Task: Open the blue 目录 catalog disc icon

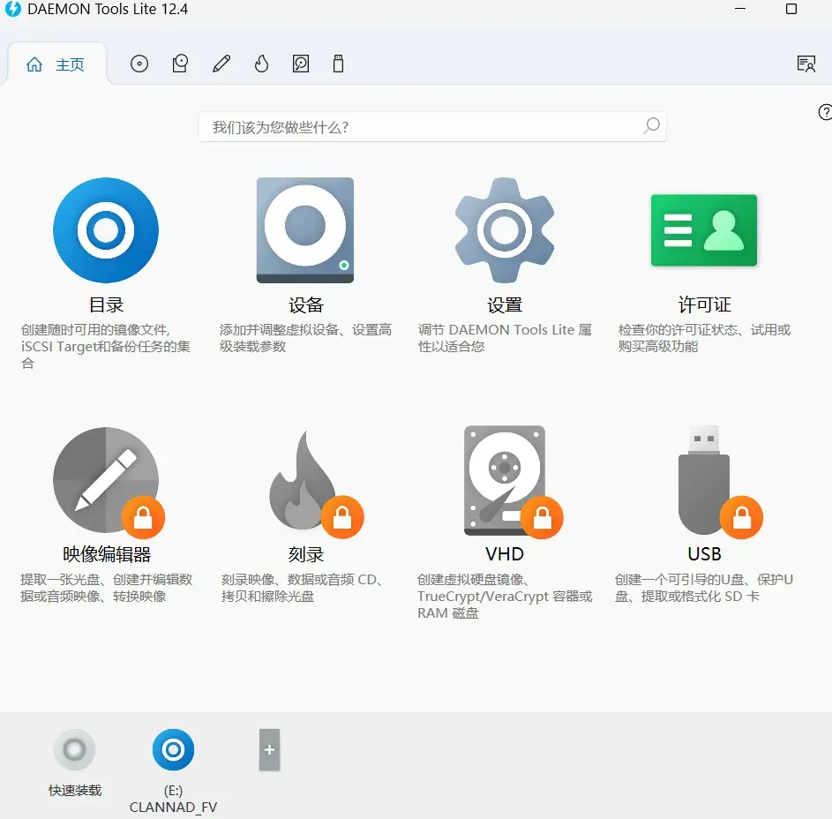Action: pos(106,229)
